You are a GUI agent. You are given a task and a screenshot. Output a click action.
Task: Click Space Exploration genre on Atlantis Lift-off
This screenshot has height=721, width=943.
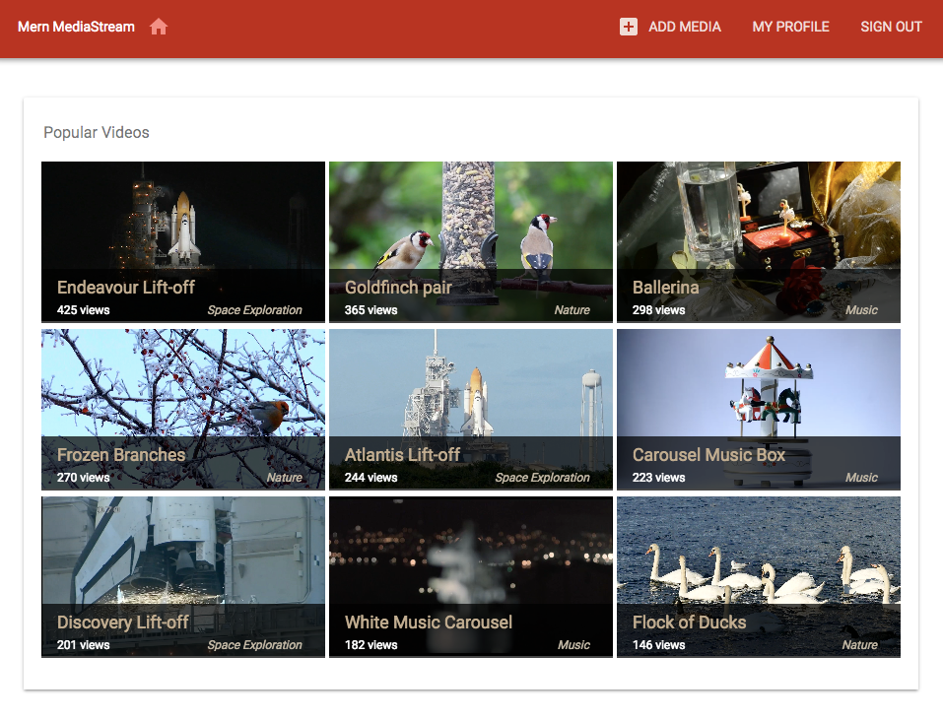click(542, 478)
